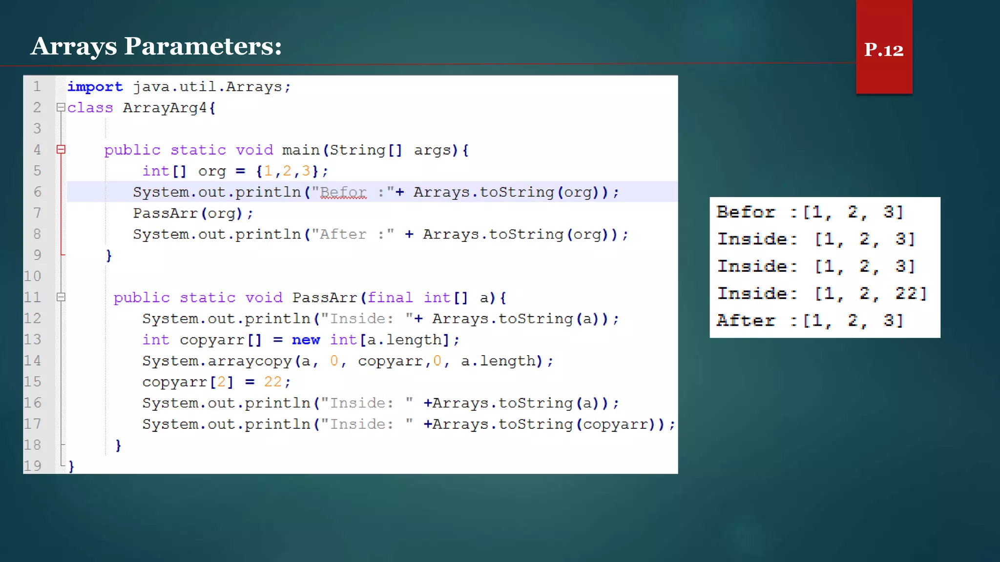Click output line 'Befor :[1, 2, 3]'
1000x562 pixels.
(811, 212)
